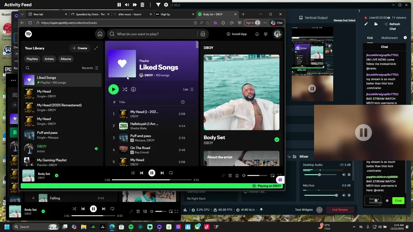Open Connect to a device icon
The width and height of the screenshot is (413, 232).
click(x=237, y=176)
